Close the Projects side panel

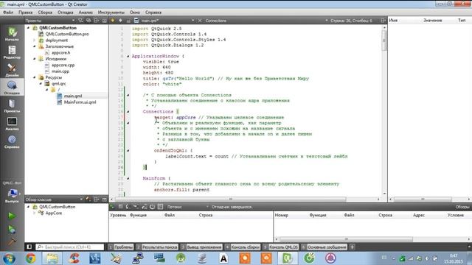pyautogui.click(x=105, y=21)
